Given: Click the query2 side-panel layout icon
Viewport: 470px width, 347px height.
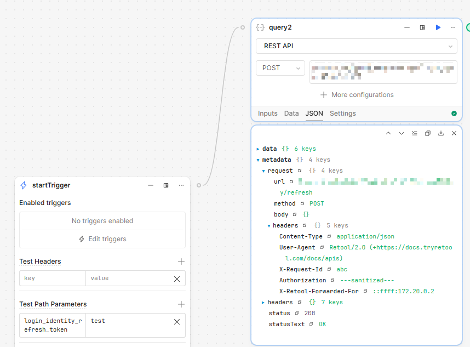Looking at the screenshot, I should coord(422,27).
